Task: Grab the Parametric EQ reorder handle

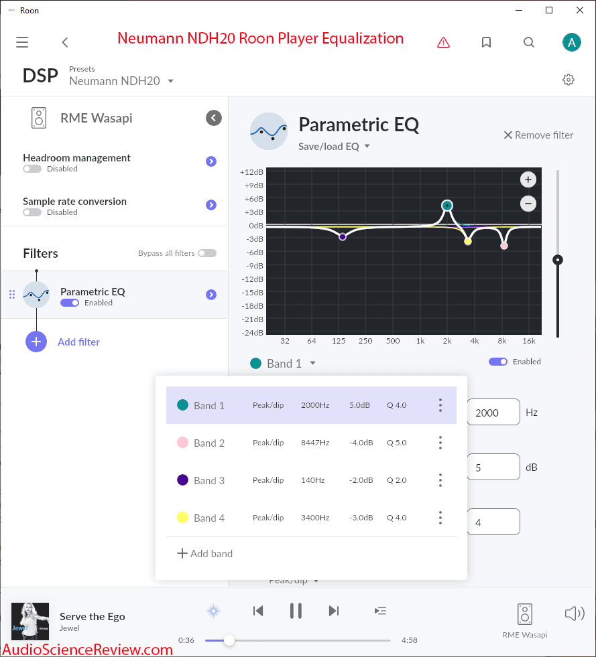Action: pos(12,295)
